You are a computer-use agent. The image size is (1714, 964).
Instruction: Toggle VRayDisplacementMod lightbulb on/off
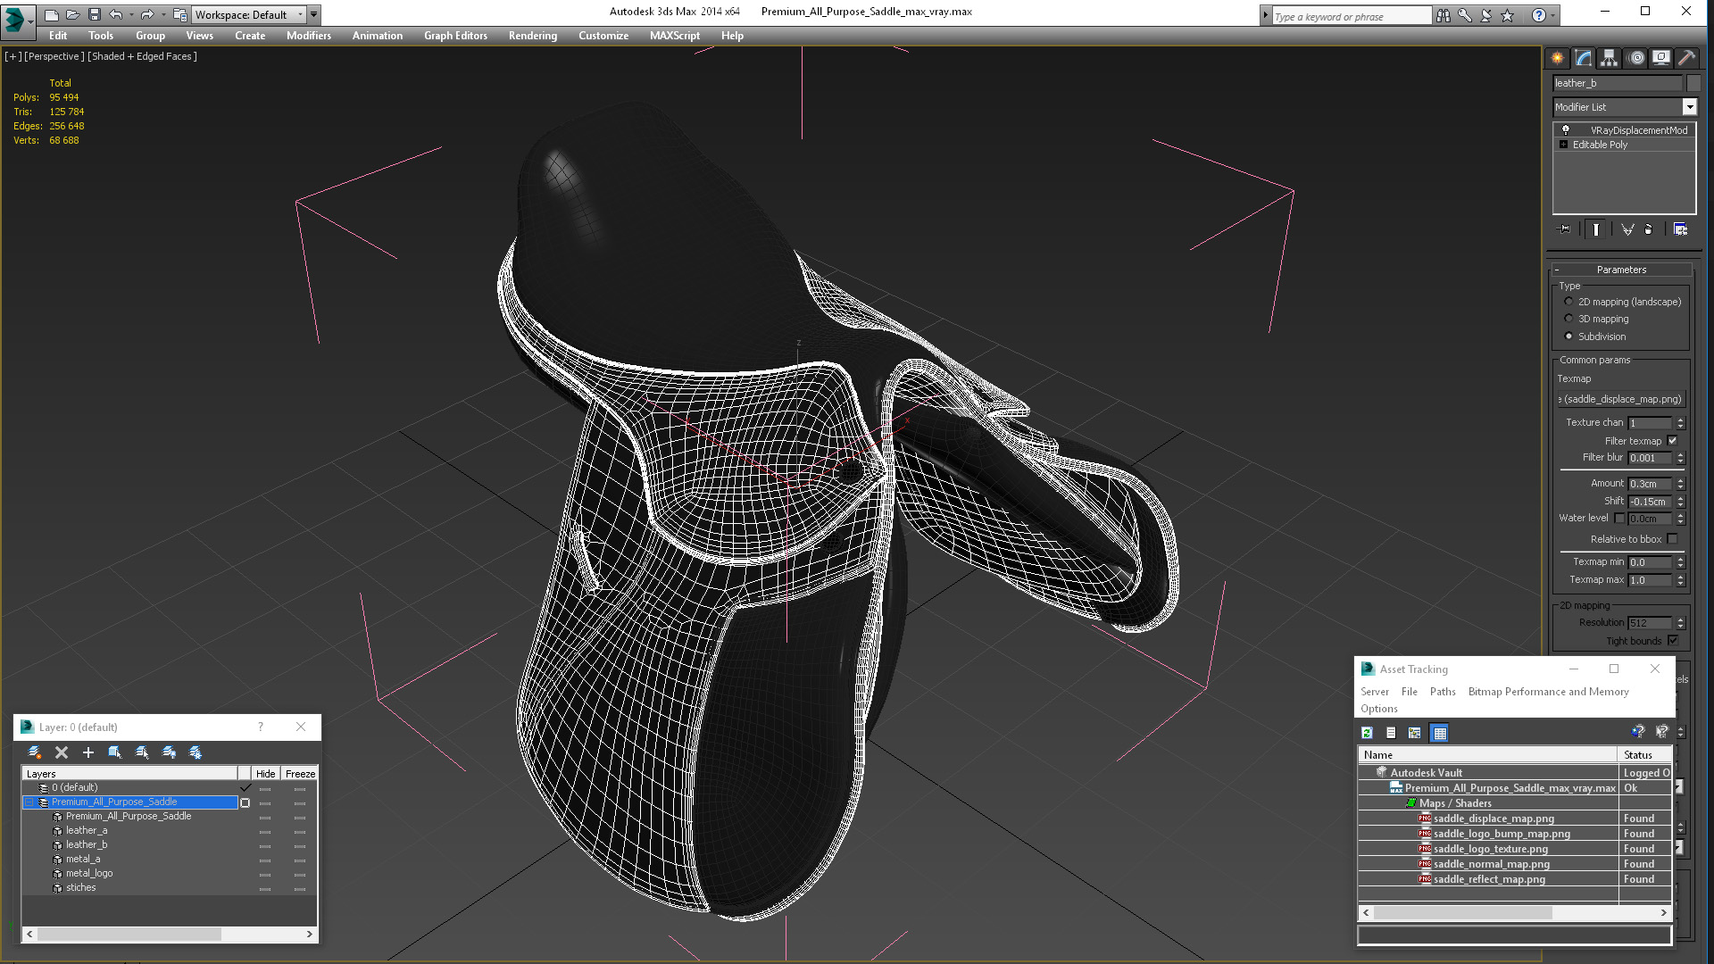[1566, 130]
